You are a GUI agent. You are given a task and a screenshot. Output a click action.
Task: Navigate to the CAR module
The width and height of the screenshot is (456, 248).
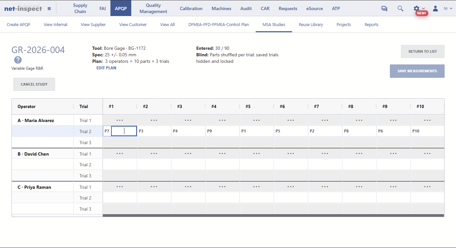(265, 8)
